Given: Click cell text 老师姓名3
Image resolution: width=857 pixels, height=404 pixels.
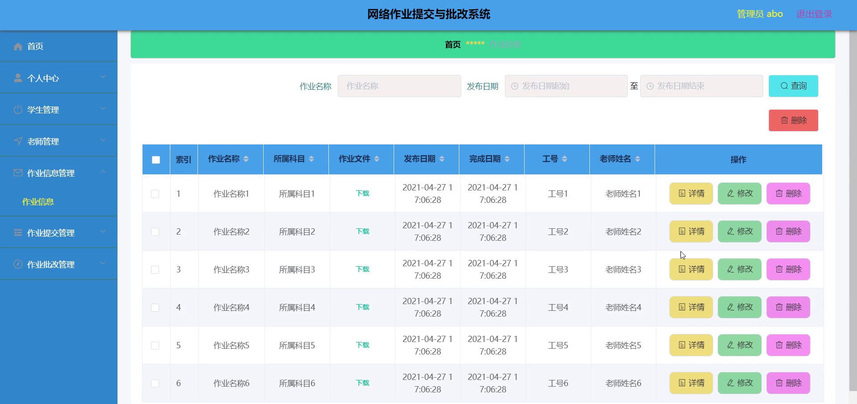Looking at the screenshot, I should point(623,269).
